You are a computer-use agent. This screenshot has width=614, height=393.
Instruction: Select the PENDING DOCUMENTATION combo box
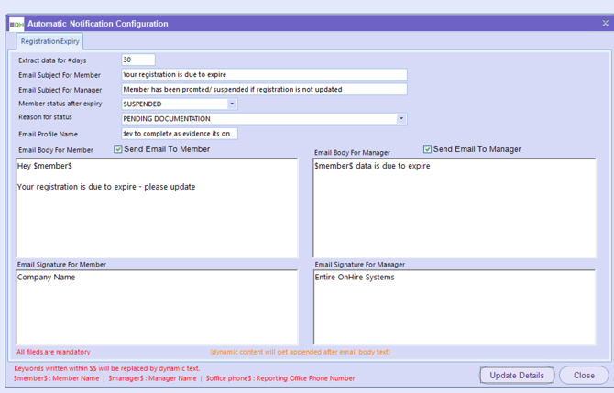pyautogui.click(x=257, y=118)
